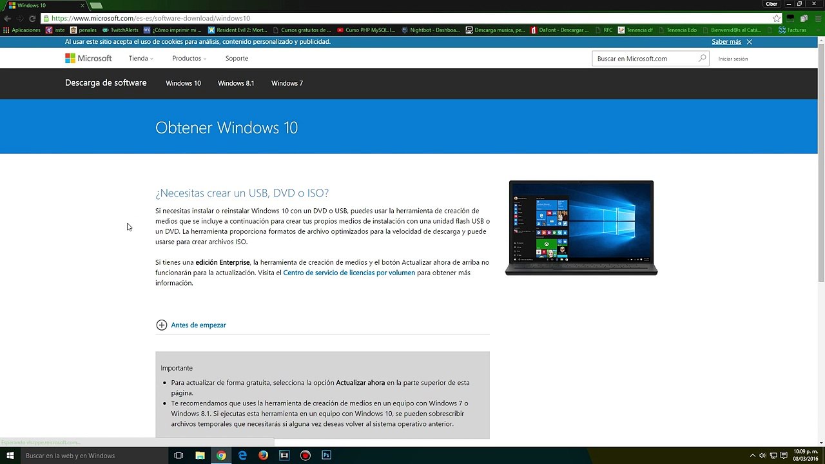Open File Explorer from the taskbar
Image resolution: width=825 pixels, height=464 pixels.
(x=200, y=456)
